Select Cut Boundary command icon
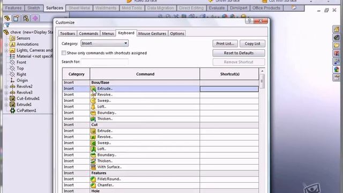This screenshot has height=193, width=343. (x=93, y=155)
